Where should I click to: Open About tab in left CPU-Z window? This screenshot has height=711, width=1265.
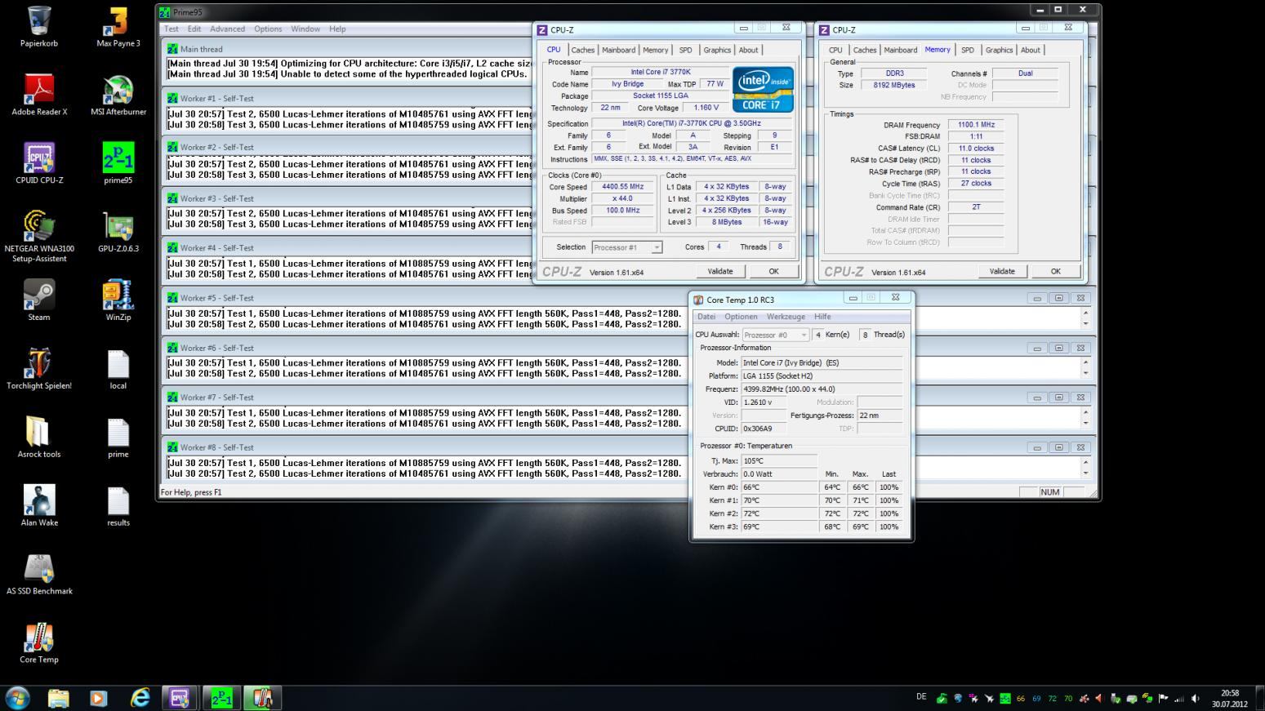click(748, 50)
